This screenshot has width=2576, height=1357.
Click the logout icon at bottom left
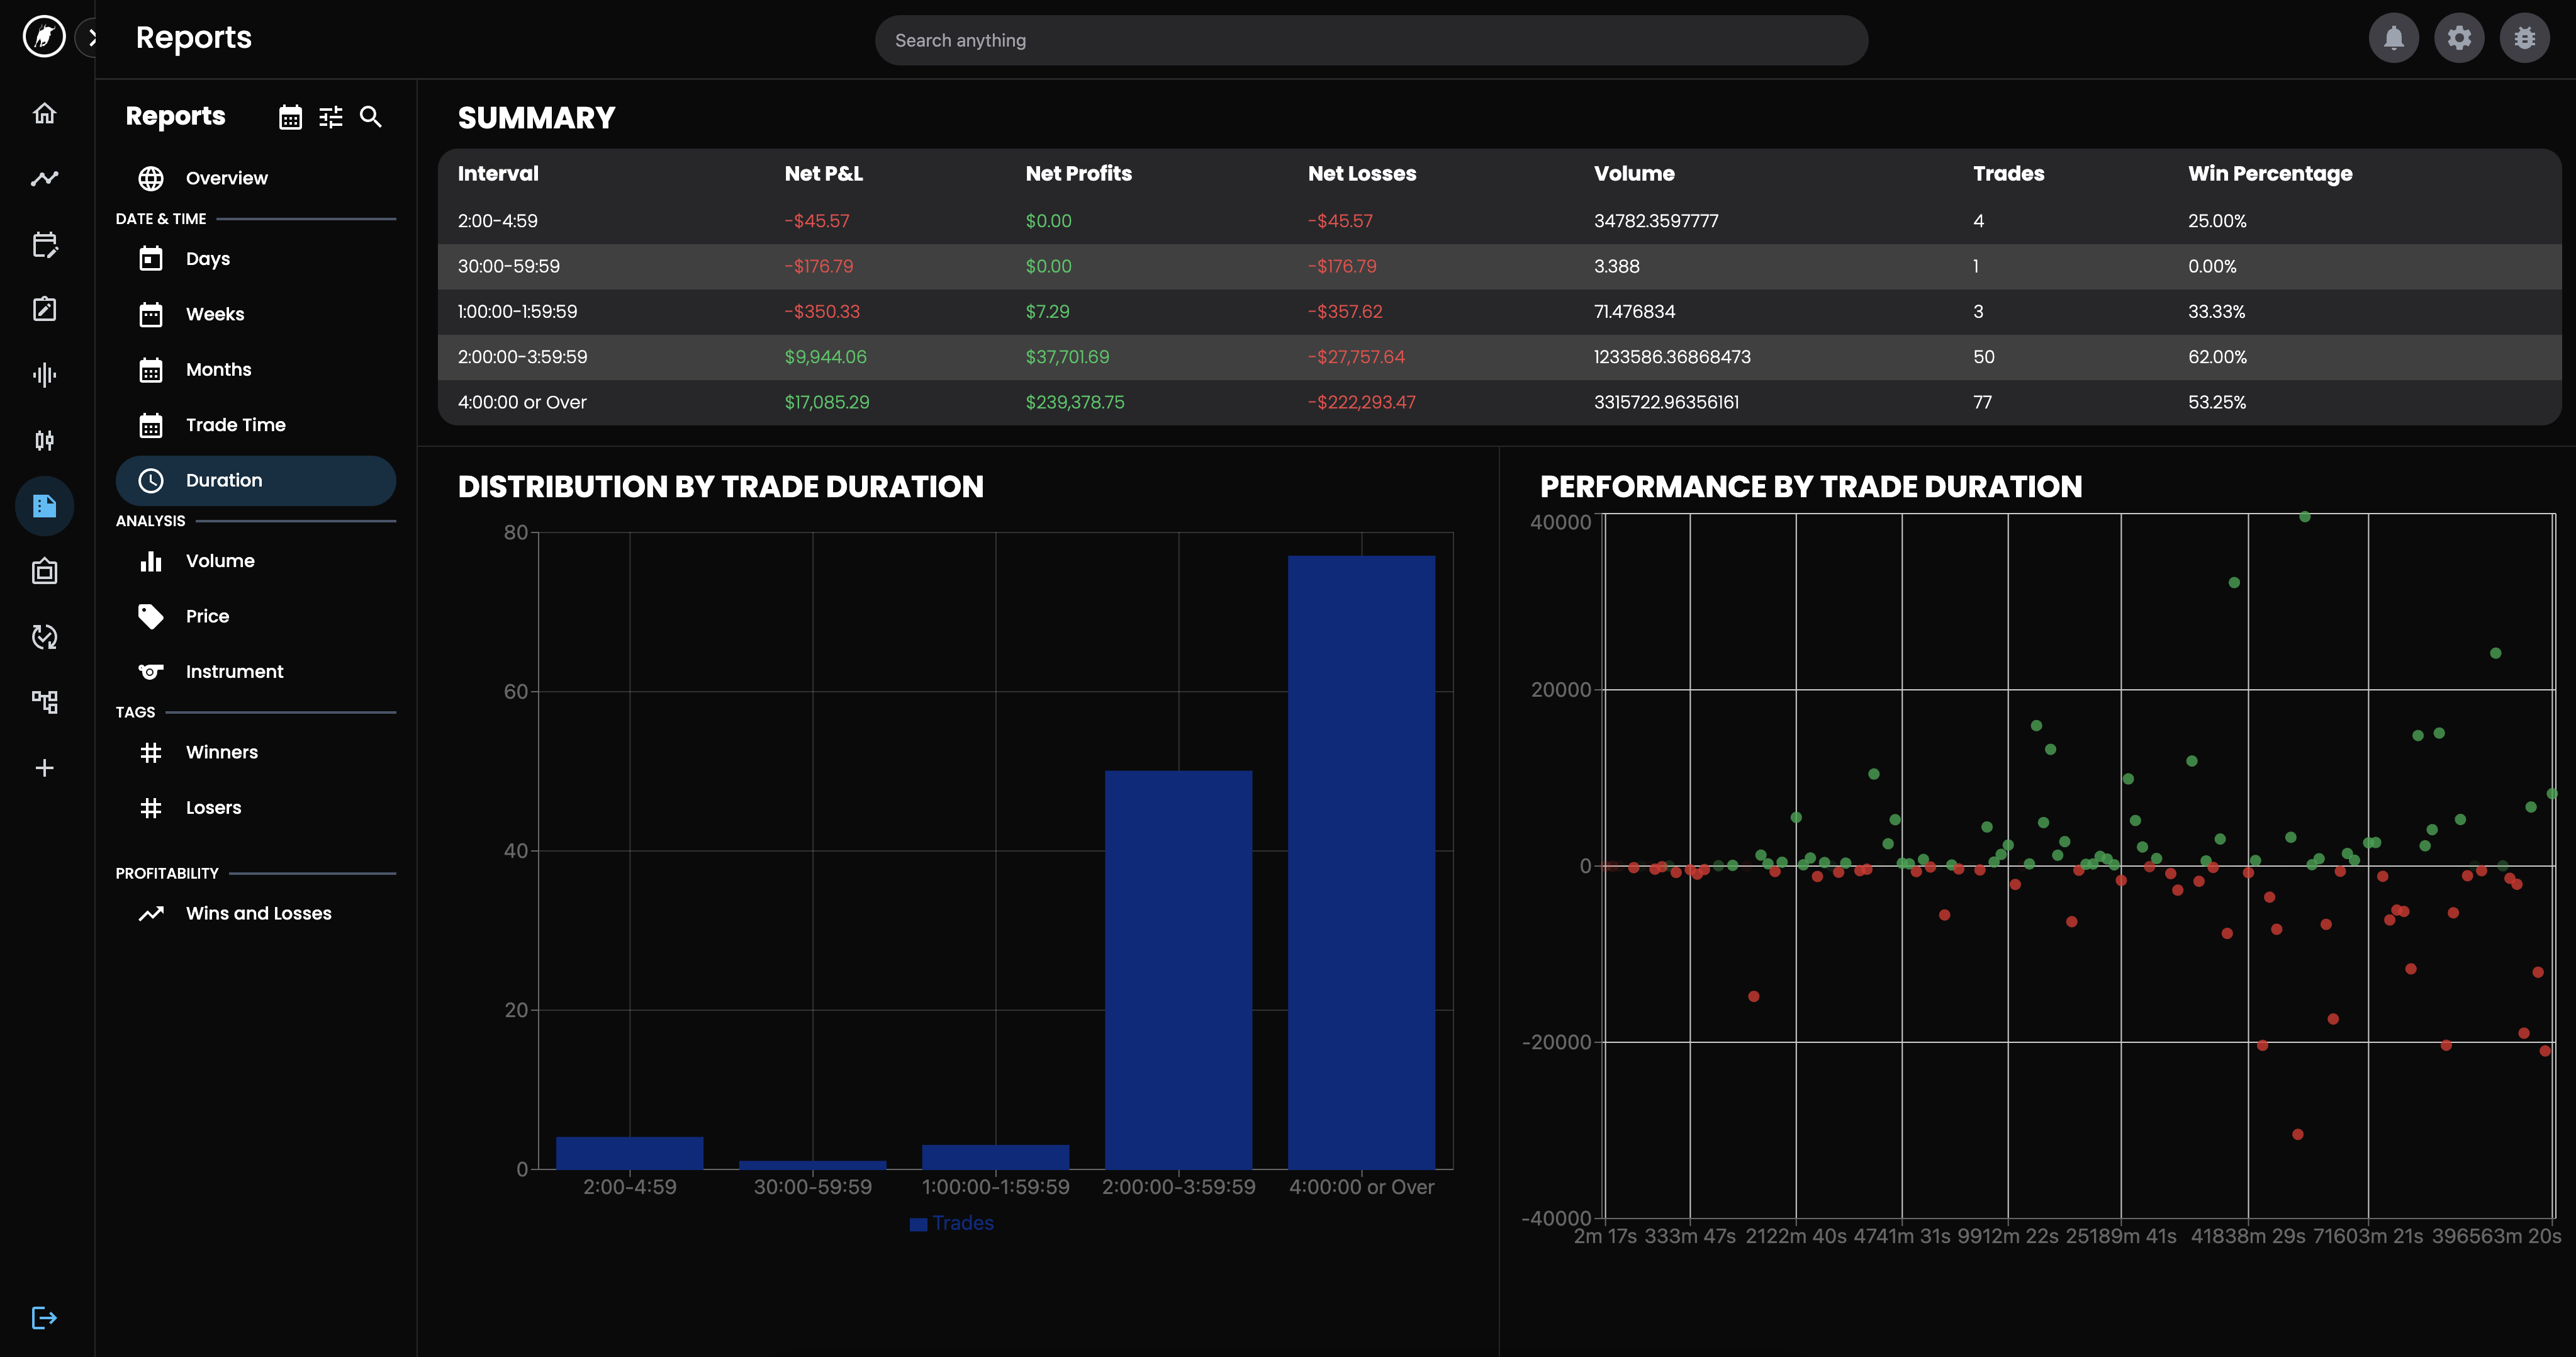coord(44,1317)
